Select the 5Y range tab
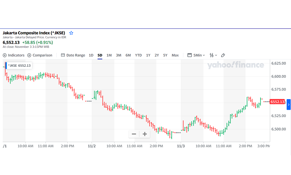The height and width of the screenshot is (175, 291). [x=165, y=55]
